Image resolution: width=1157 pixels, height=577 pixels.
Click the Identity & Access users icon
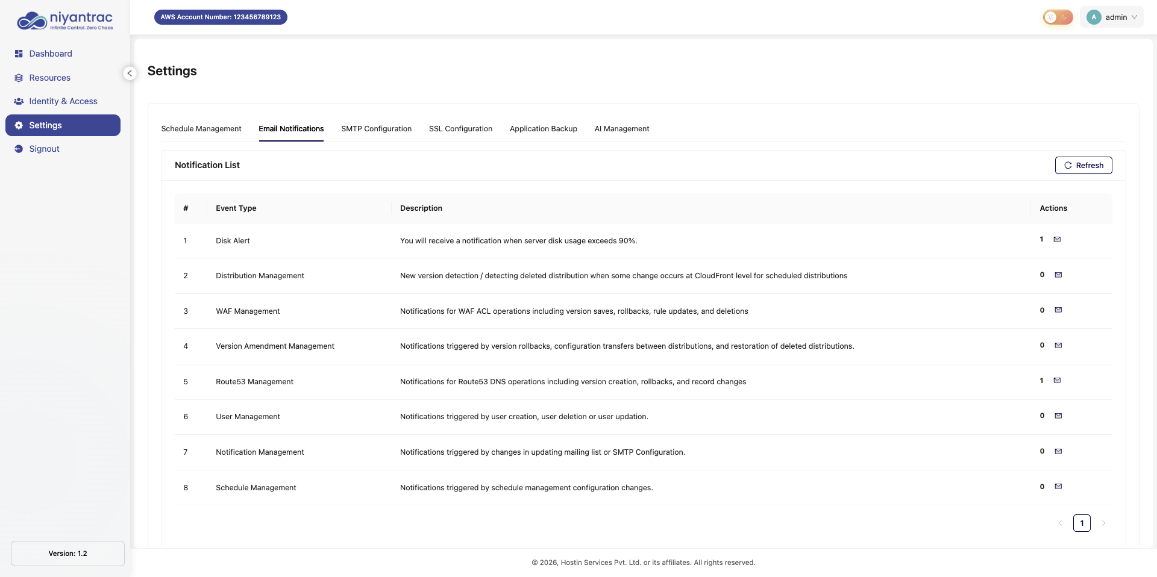19,101
